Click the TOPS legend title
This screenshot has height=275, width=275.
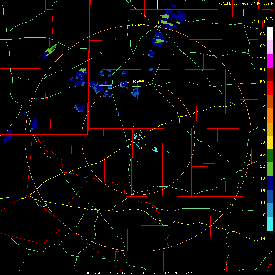(x=269, y=18)
